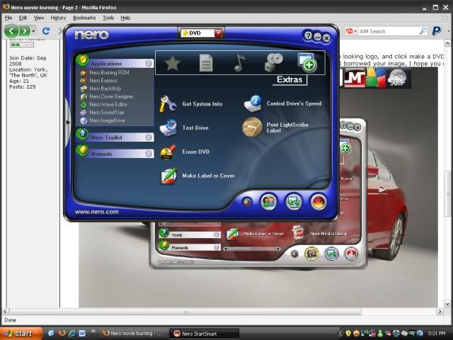The width and height of the screenshot is (453, 340).
Task: Go forward with Firefox Forward button
Action: click(25, 30)
